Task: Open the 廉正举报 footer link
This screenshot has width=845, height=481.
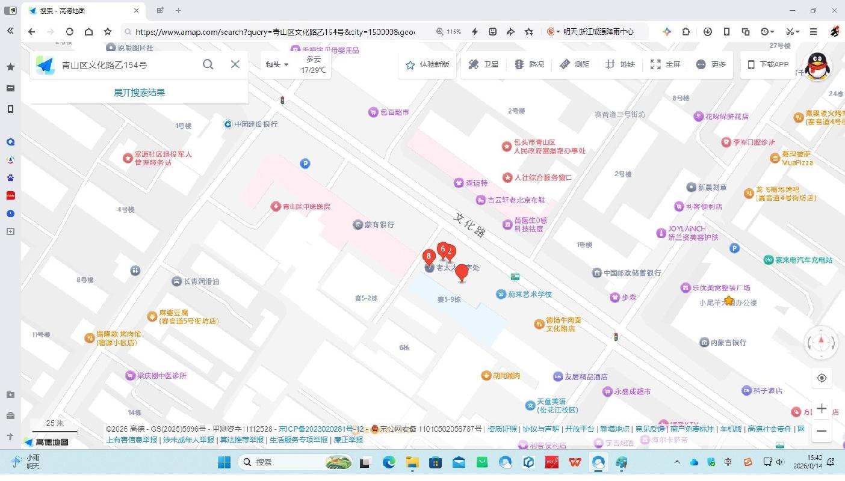Action: pos(348,440)
